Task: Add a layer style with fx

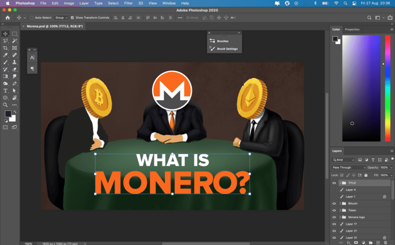Action: [x=349, y=243]
